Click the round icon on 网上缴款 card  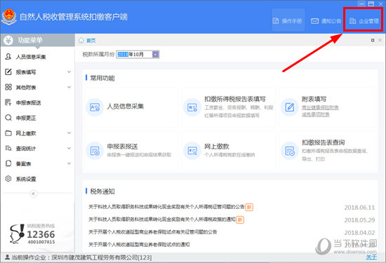[x=192, y=151]
